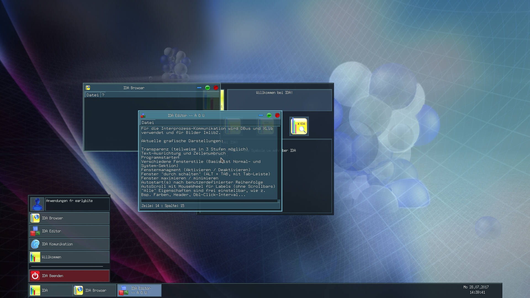Launch IDA Editor via its colored cubes icon
Screen dimensions: 530x298
[x=35, y=231]
